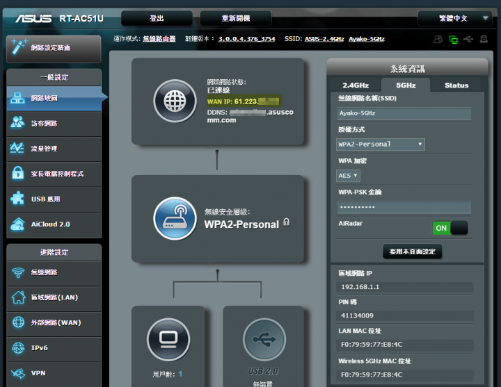The width and height of the screenshot is (501, 387).
Task: Switch to the Status tab
Action: coord(456,85)
